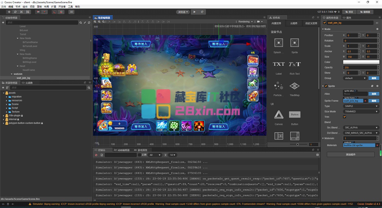Click the Button widget thumbnail
Image resolution: width=382 pixels, height=208 pixels.
pyautogui.click(x=294, y=114)
